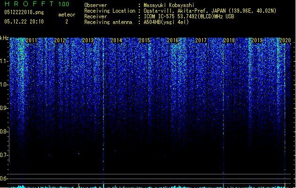Click the 2012 time marker
Screen dimensions: 296x188
click(60, 40)
